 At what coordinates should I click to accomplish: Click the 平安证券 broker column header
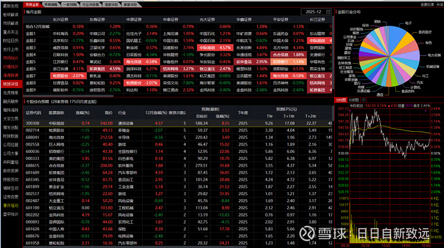[x=281, y=19]
